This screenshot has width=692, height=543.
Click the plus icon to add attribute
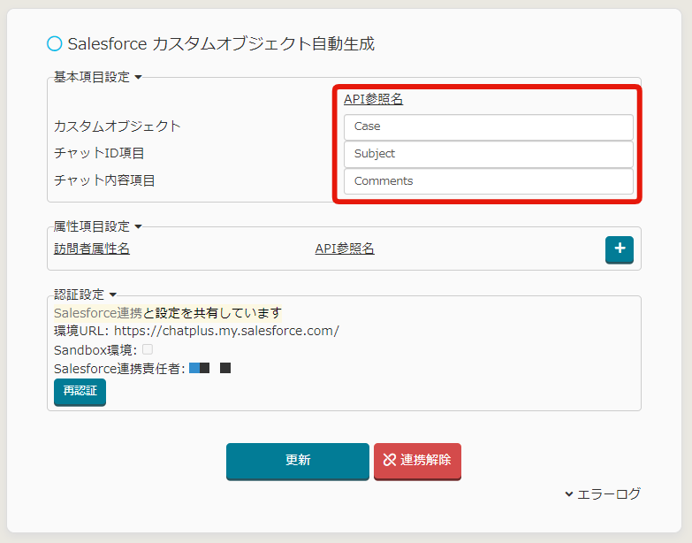[x=620, y=249]
